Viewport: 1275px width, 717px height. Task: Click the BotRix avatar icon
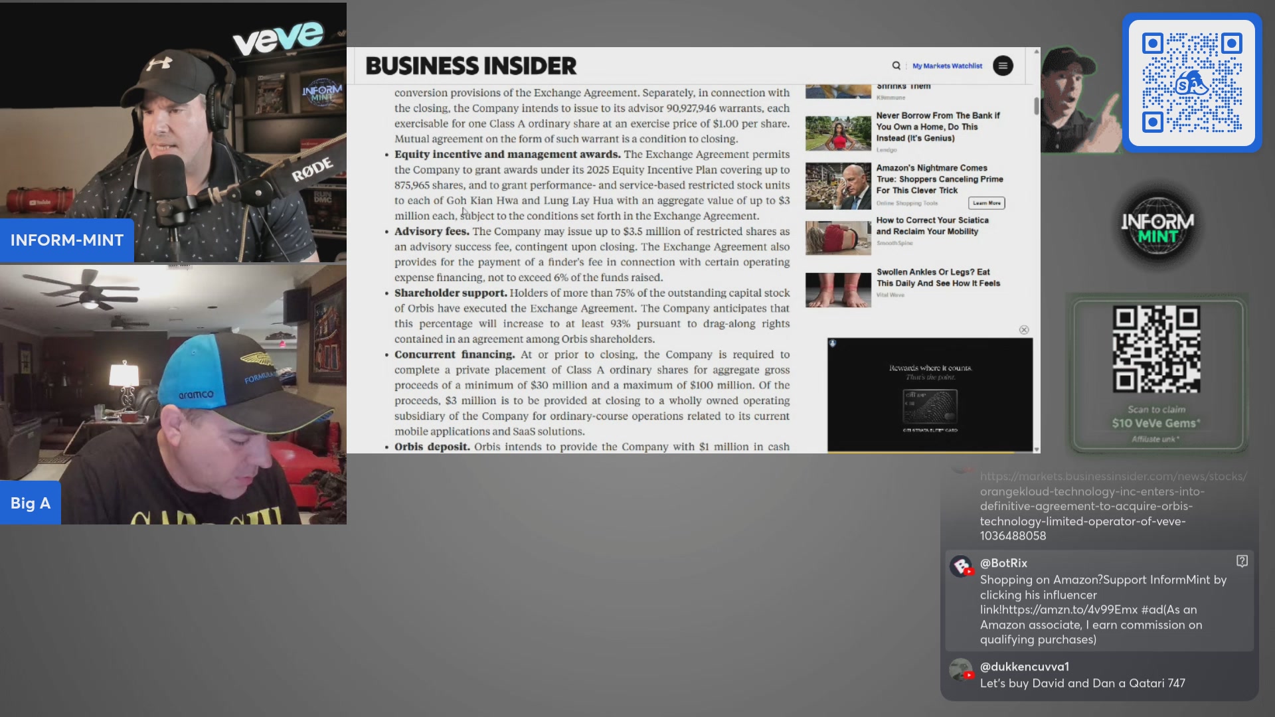click(961, 566)
